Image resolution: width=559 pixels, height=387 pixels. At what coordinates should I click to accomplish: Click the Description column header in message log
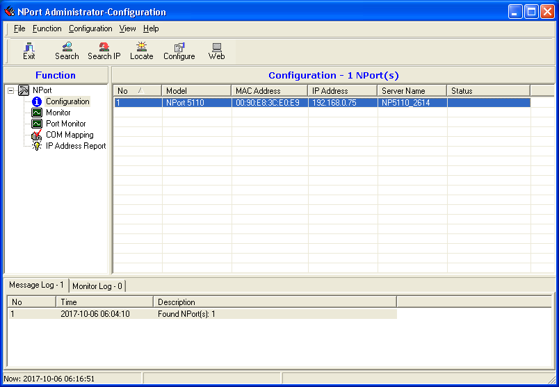click(275, 302)
